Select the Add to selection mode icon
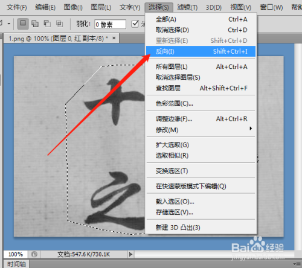The width and height of the screenshot is (302, 268). (x=35, y=24)
